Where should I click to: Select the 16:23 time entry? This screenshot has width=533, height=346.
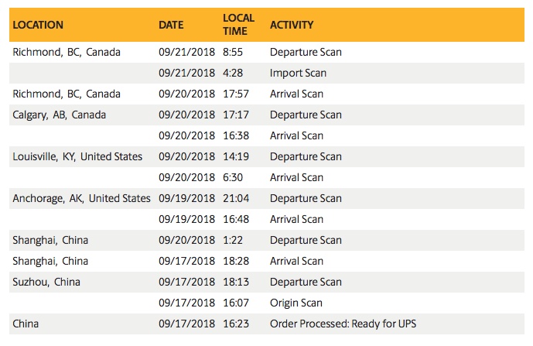click(235, 324)
